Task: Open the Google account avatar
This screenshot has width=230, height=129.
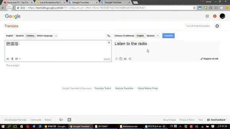Action: [222, 16]
